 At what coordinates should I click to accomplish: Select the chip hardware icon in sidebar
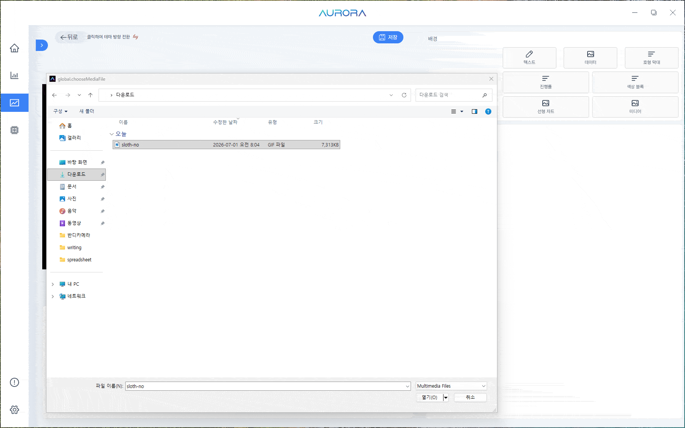click(14, 130)
